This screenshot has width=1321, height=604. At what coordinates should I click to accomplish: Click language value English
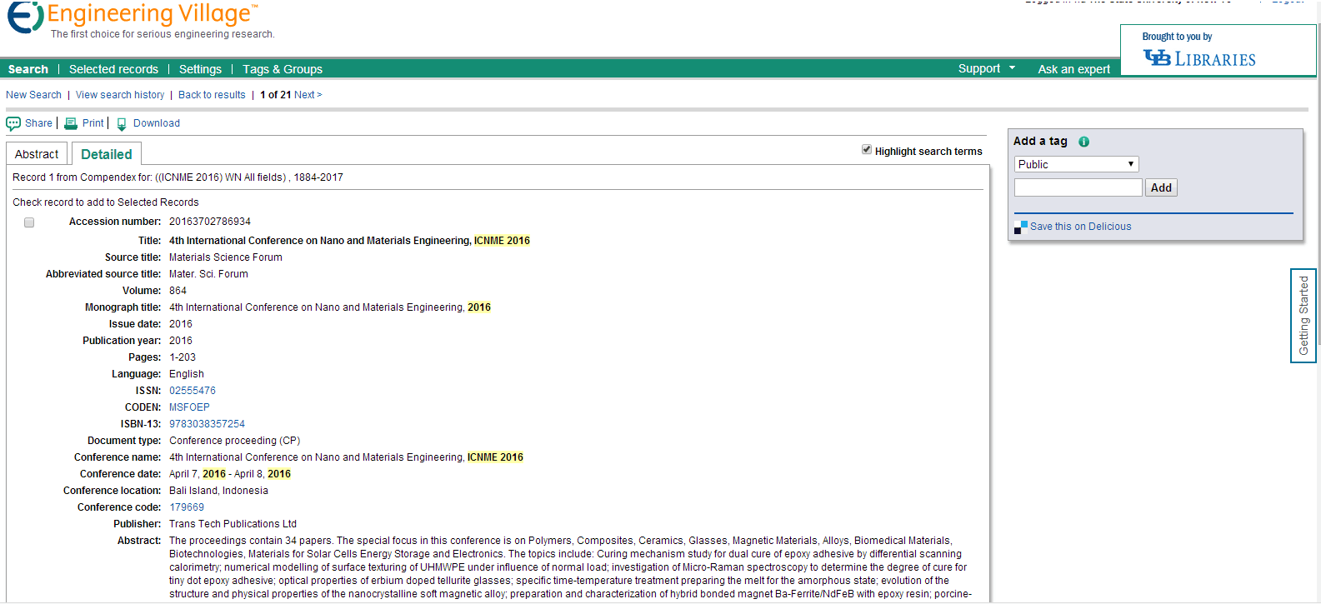pyautogui.click(x=187, y=374)
